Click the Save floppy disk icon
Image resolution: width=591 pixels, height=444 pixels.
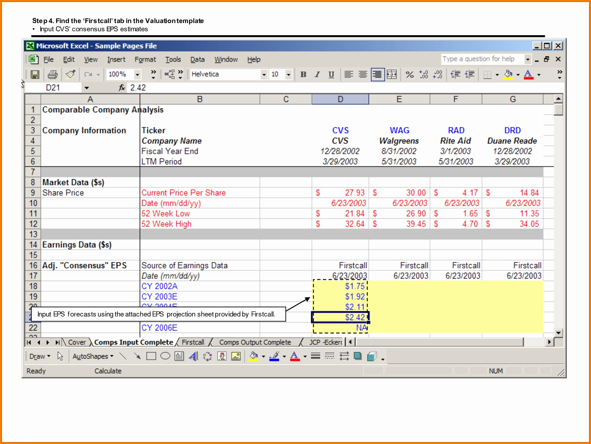point(35,74)
